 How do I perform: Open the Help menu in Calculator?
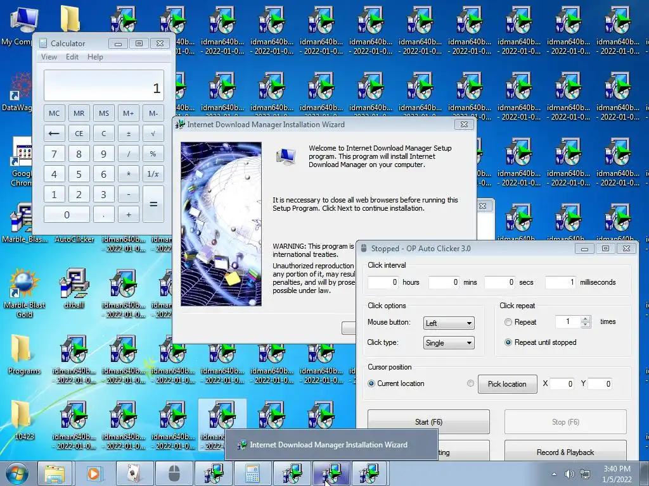coord(95,57)
